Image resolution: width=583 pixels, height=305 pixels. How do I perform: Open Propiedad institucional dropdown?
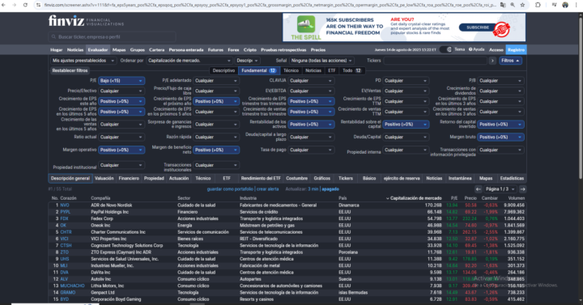coord(121,165)
